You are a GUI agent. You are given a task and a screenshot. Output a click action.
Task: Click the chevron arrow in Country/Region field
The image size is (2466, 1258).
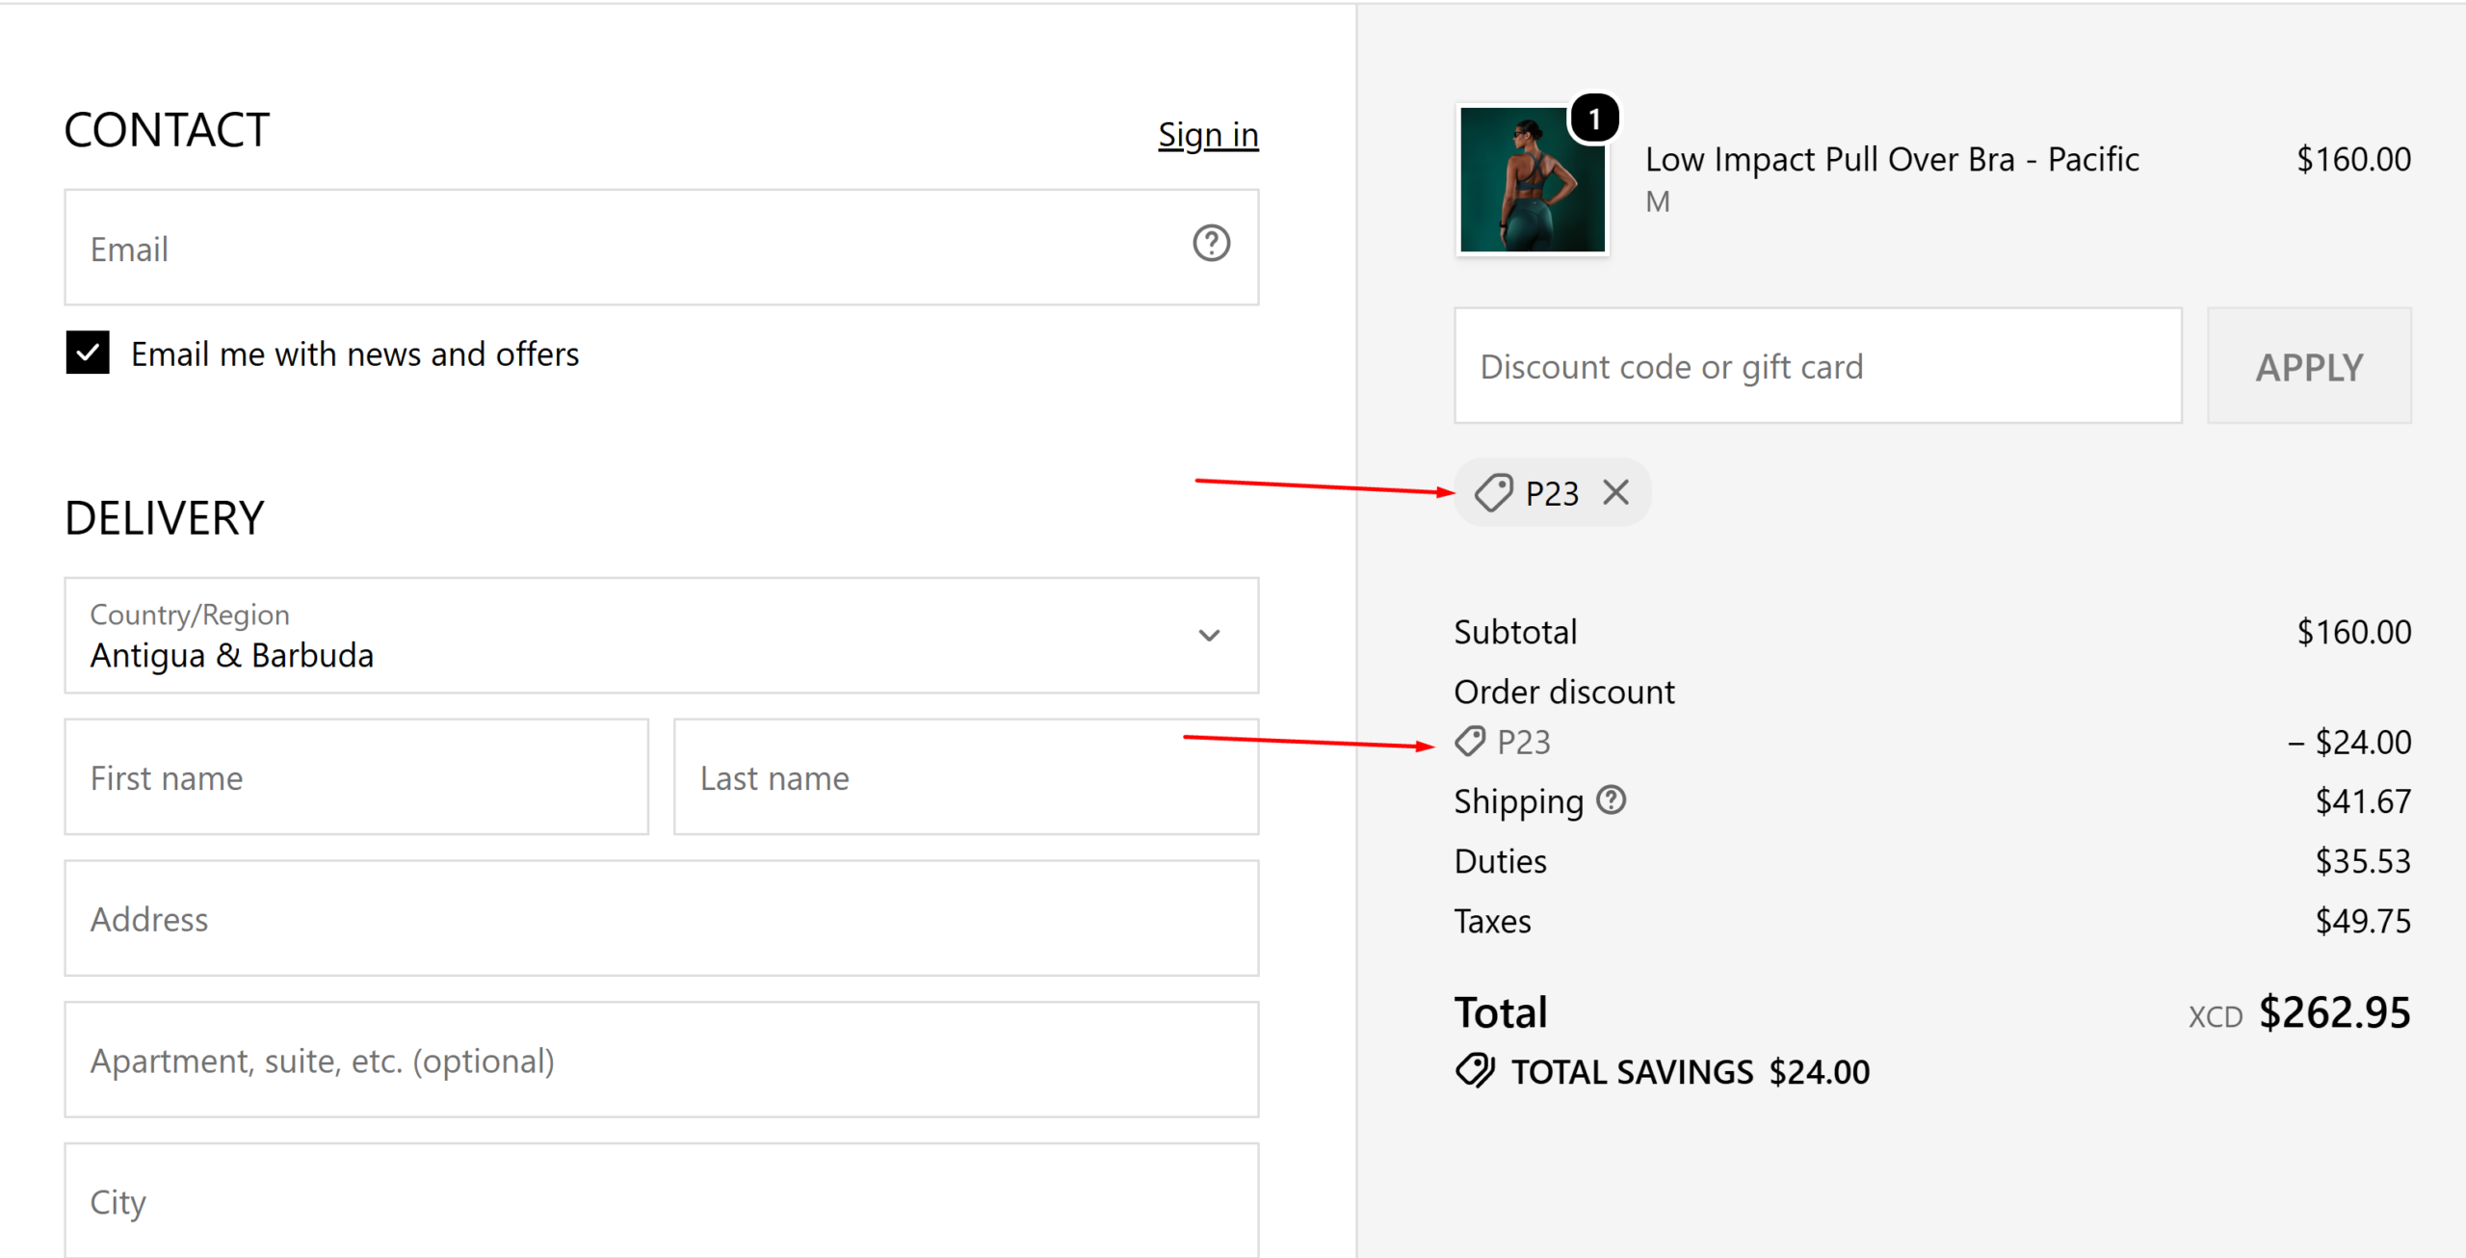[1209, 635]
